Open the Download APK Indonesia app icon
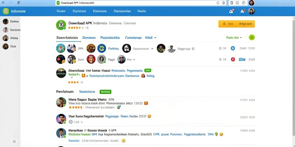The height and width of the screenshot is (147, 295). click(61, 25)
